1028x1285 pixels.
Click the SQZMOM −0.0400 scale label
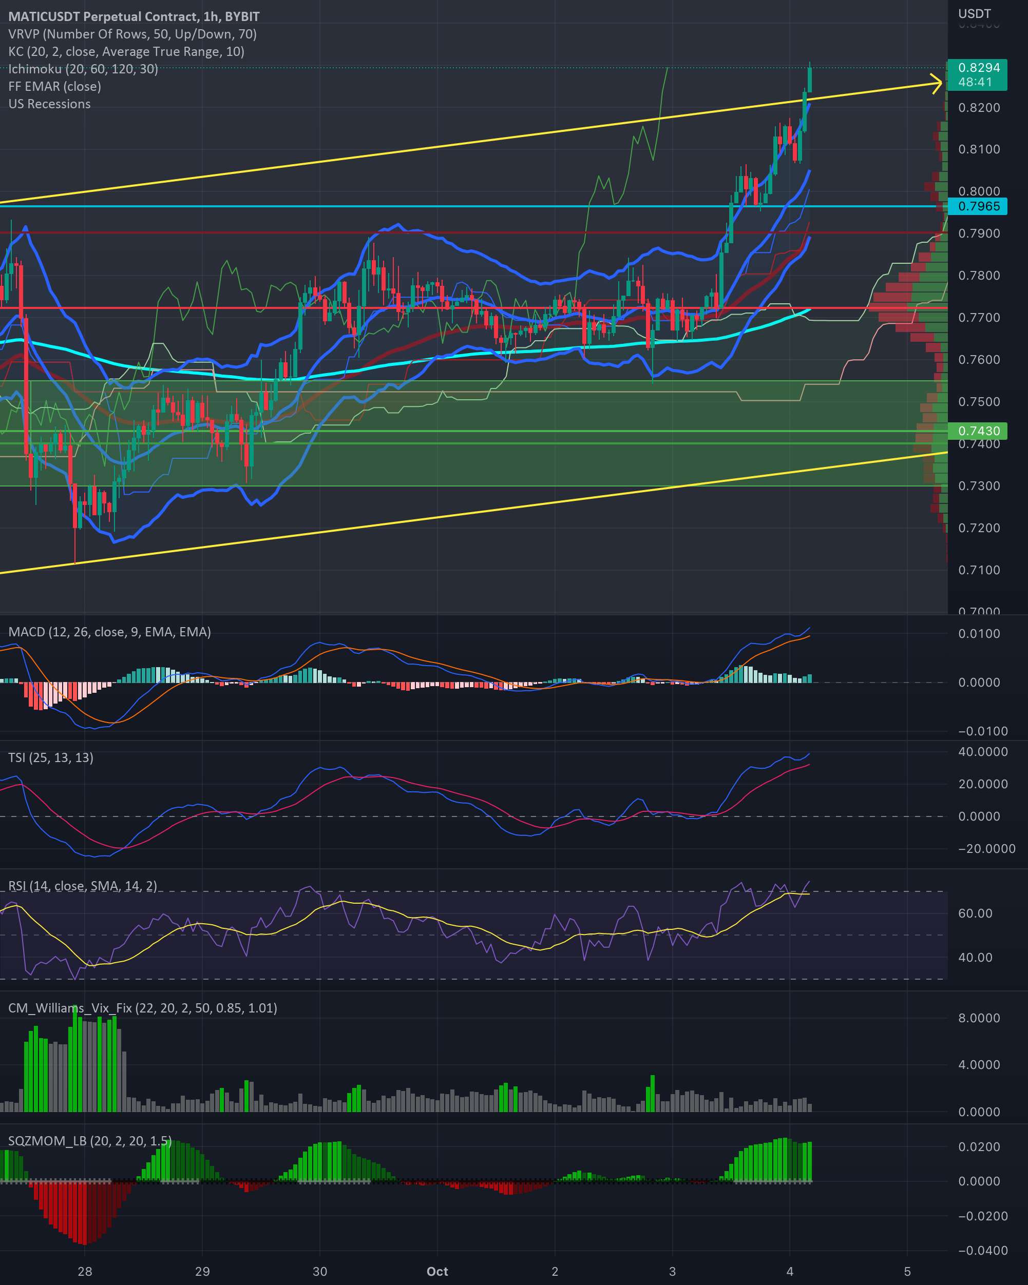pos(983,1251)
